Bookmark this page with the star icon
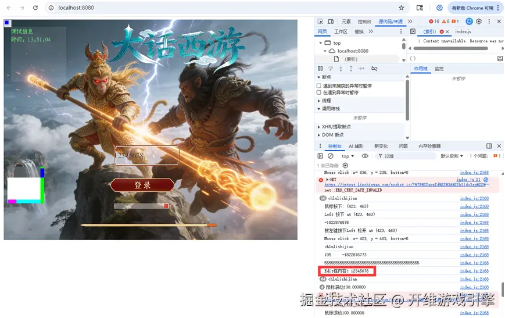The height and width of the screenshot is (318, 505). pyautogui.click(x=402, y=8)
